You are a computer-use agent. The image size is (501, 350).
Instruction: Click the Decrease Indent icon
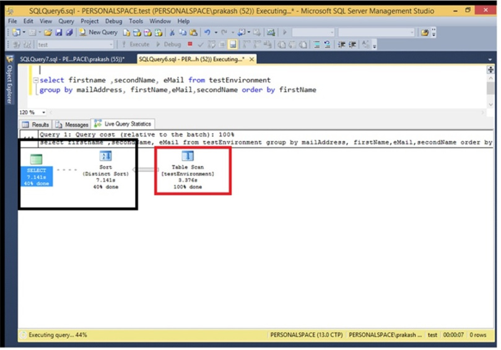point(342,45)
